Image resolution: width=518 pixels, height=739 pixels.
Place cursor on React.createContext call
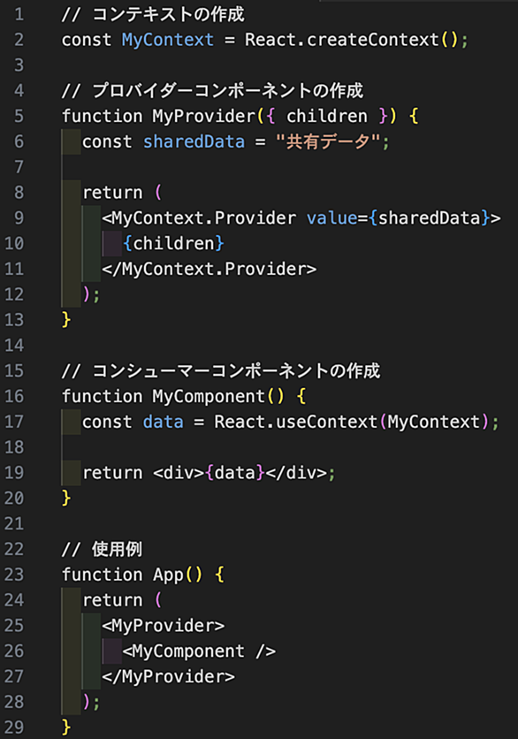pyautogui.click(x=341, y=40)
